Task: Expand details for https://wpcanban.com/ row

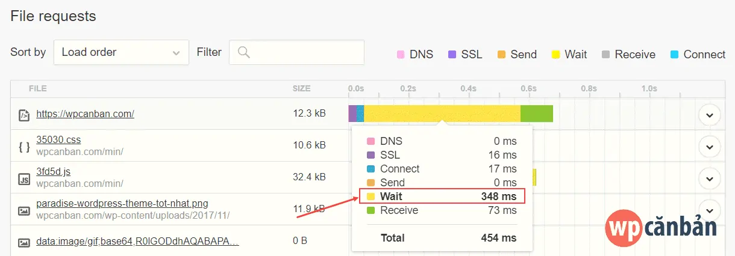Action: click(x=710, y=114)
